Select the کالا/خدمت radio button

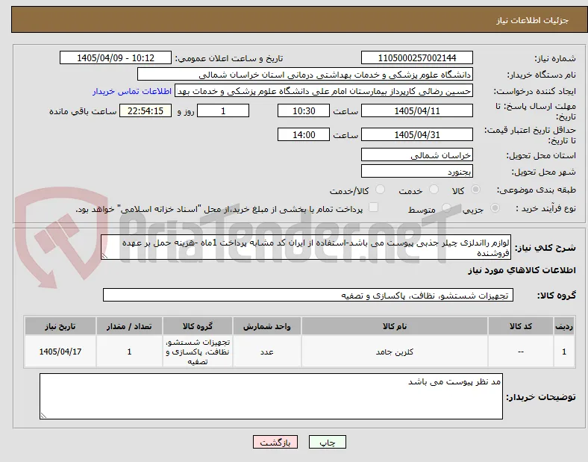point(380,190)
